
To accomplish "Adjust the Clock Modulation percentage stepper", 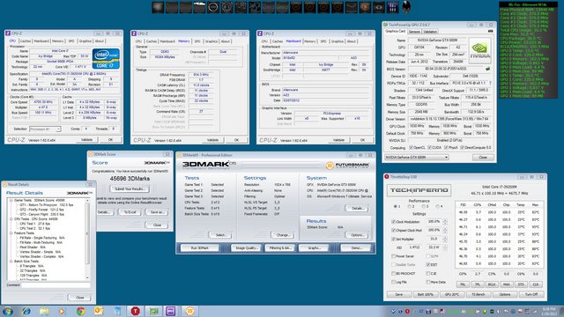I will pyautogui.click(x=445, y=222).
